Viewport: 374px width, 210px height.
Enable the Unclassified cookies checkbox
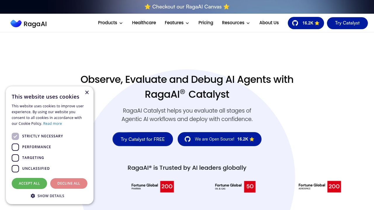(15, 169)
